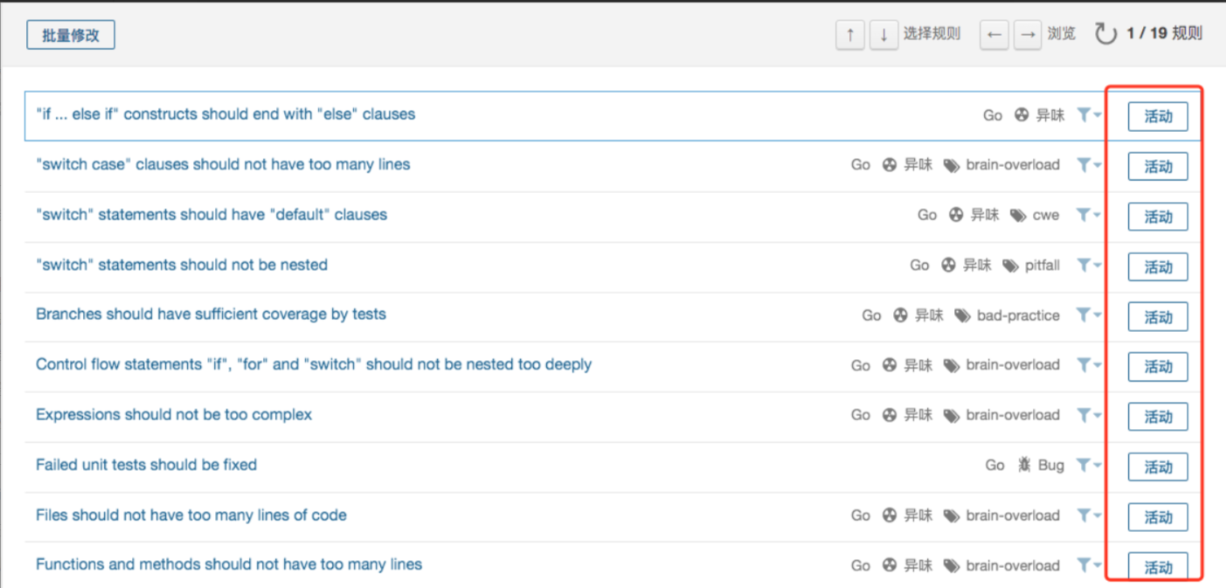Click 活动 button for Functions and methods rule

point(1158,567)
